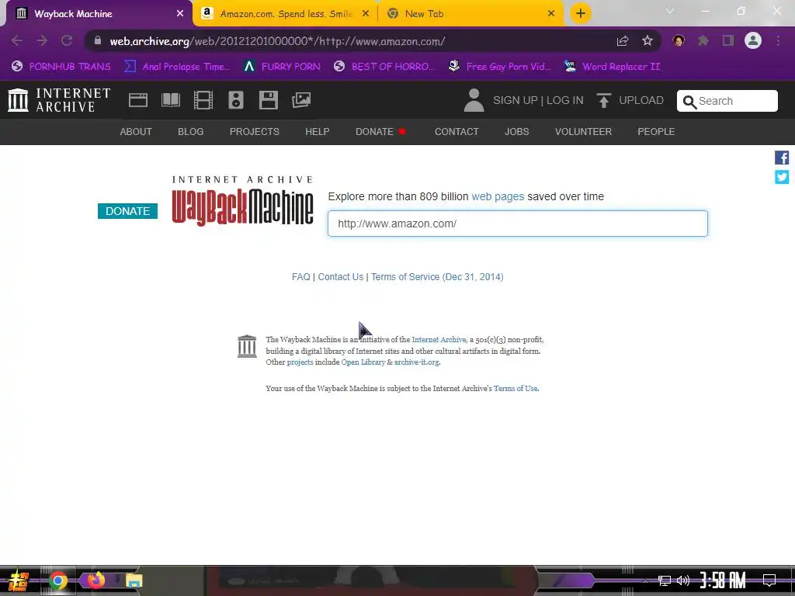Click the user avatar icon beside Sign Up

[x=474, y=100]
